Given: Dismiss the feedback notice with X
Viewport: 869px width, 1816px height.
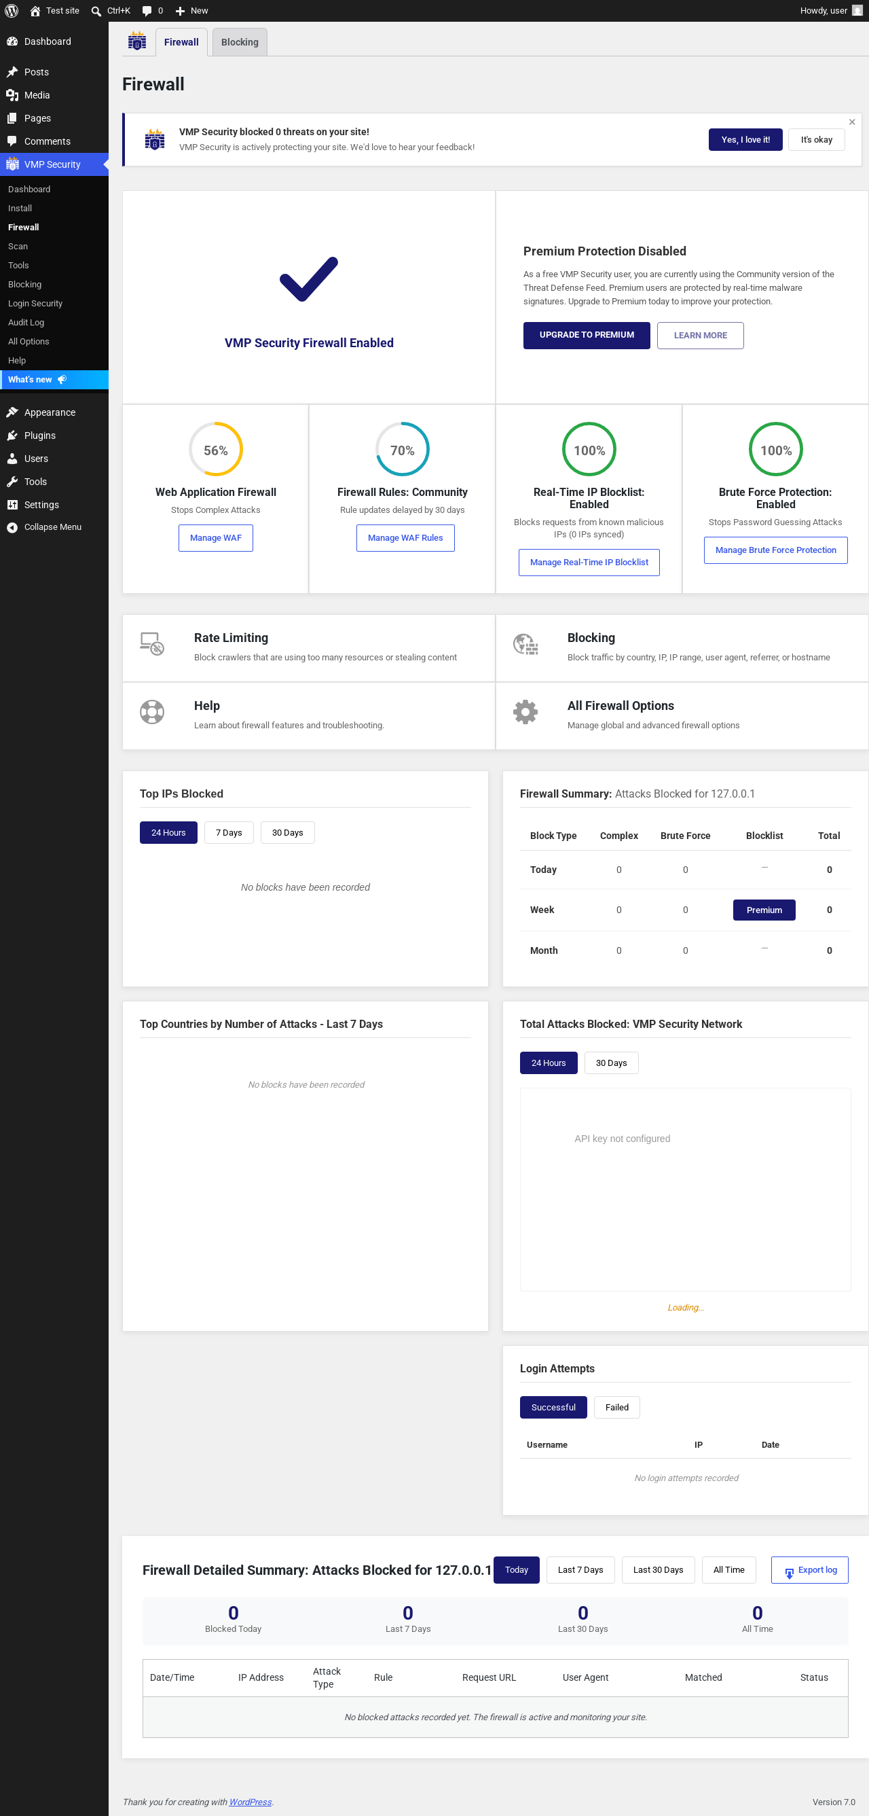Looking at the screenshot, I should click(x=852, y=122).
